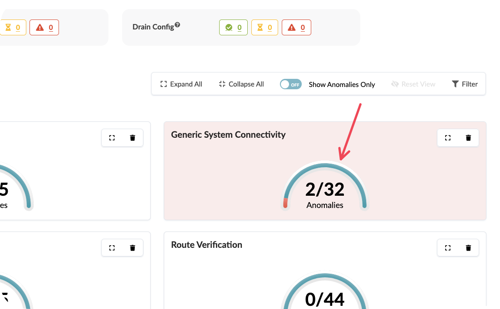
Task: Click the Drain Config help question-mark icon
Action: coord(177,25)
